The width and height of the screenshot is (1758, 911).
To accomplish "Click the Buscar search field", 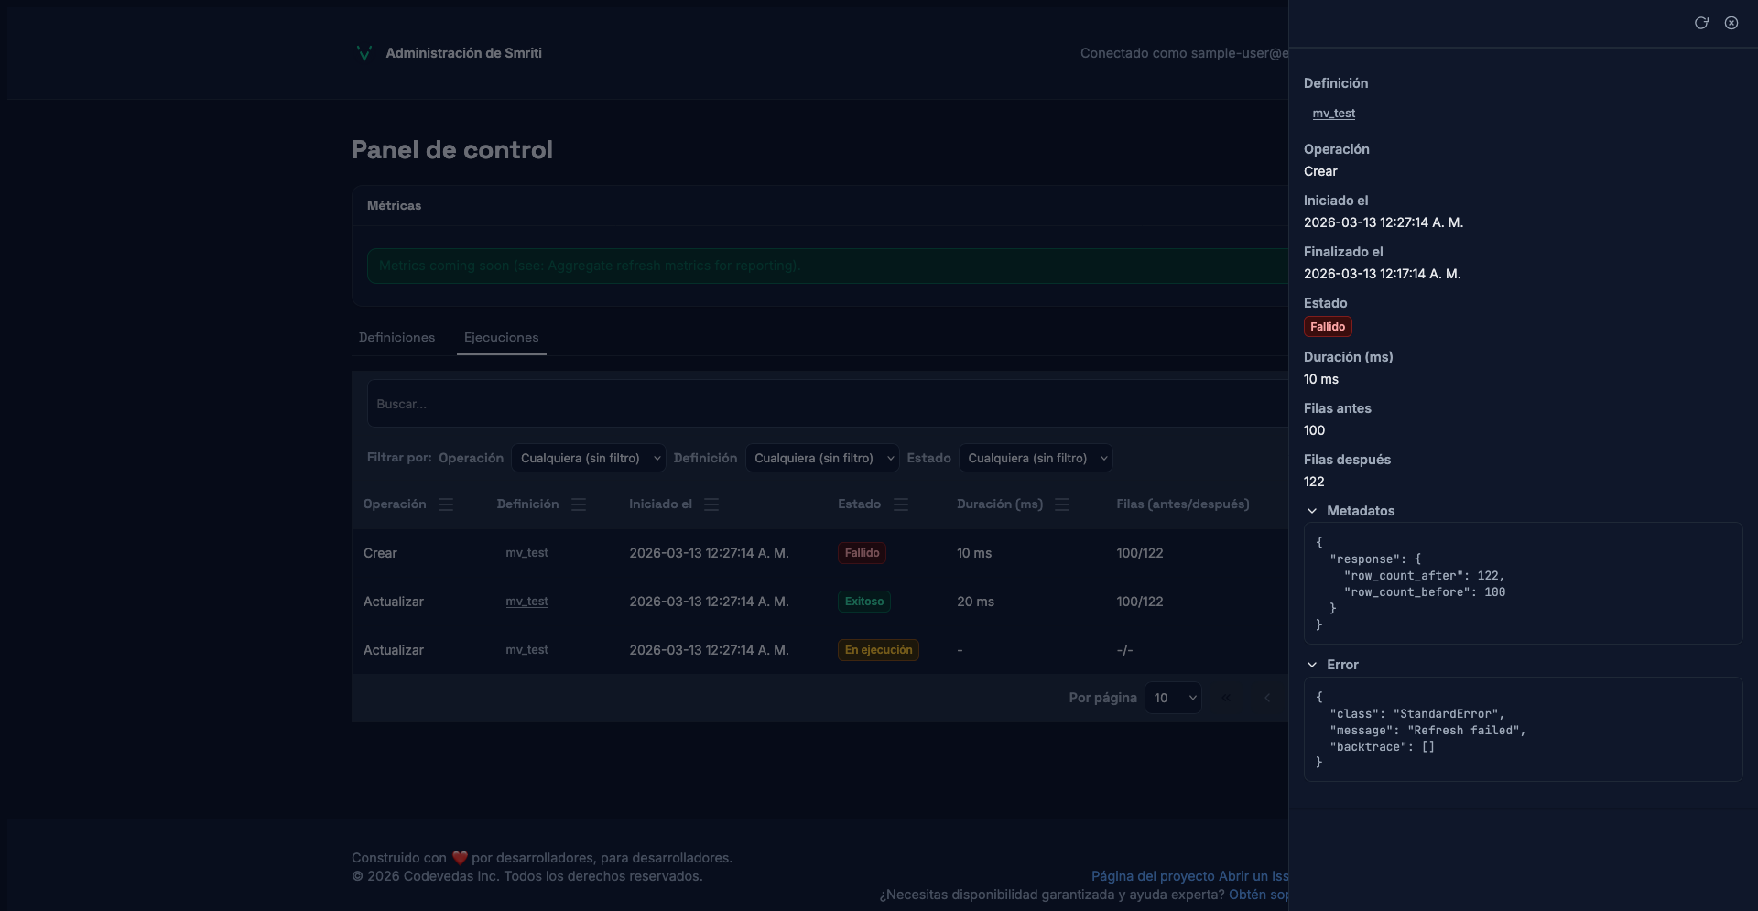I will (824, 404).
